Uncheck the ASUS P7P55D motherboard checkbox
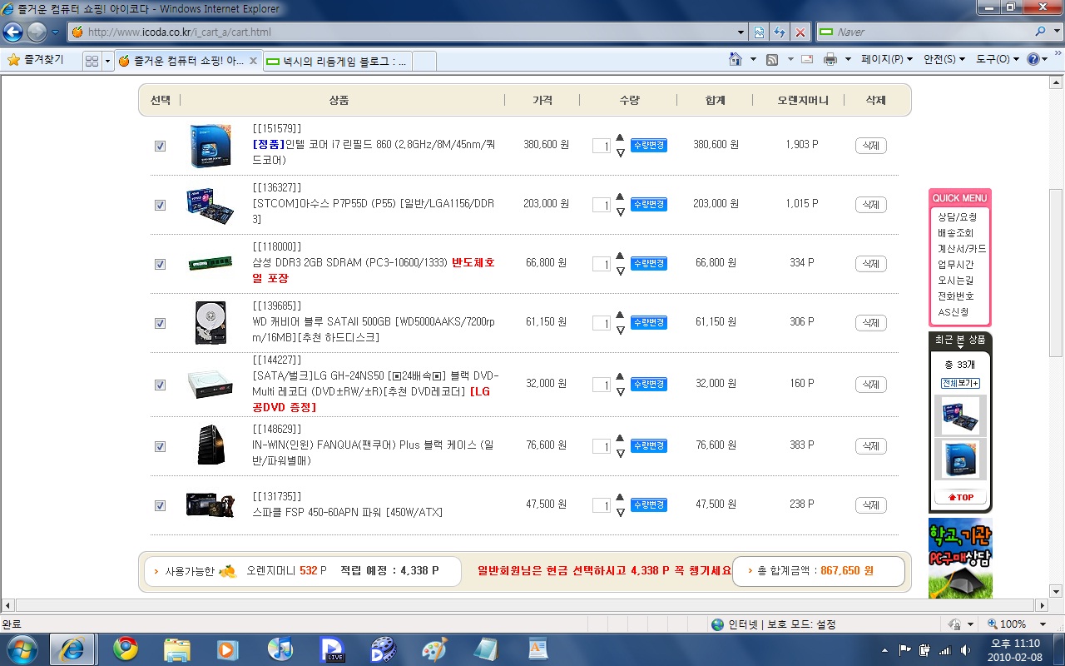Image resolution: width=1065 pixels, height=666 pixels. (x=160, y=205)
